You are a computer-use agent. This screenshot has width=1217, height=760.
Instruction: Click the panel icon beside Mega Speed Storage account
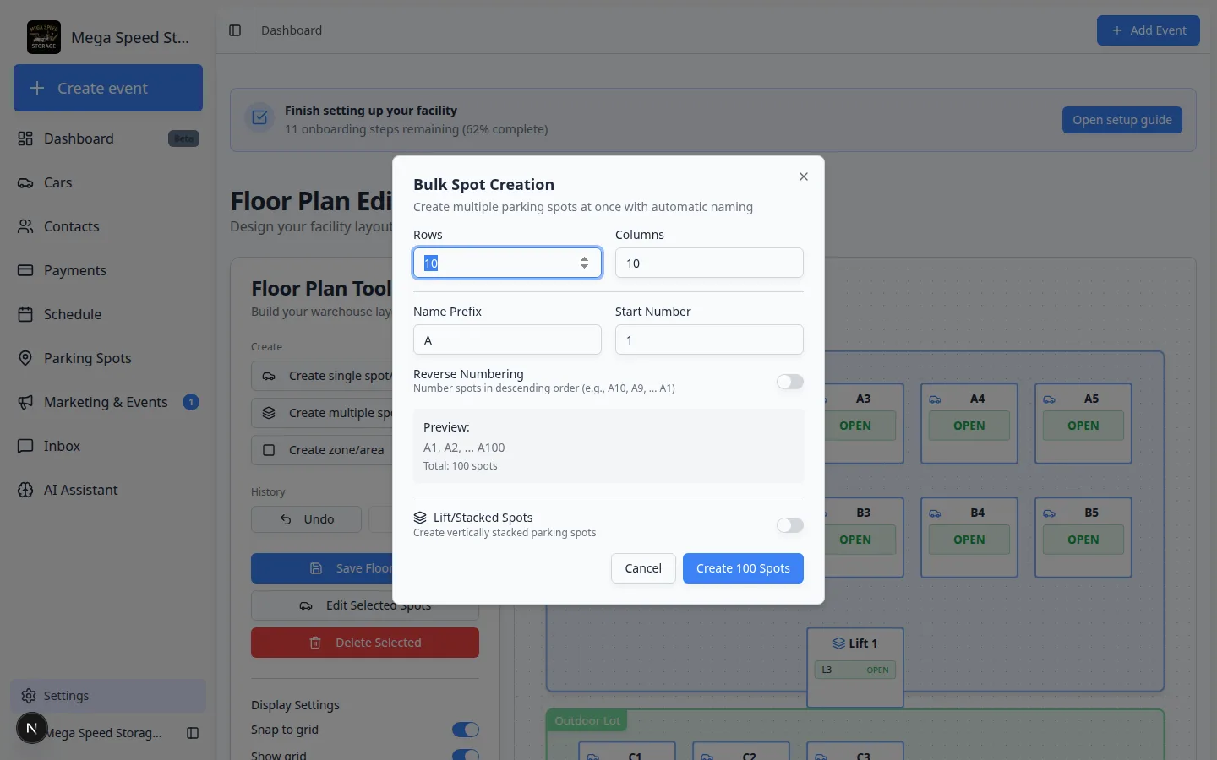(x=193, y=733)
